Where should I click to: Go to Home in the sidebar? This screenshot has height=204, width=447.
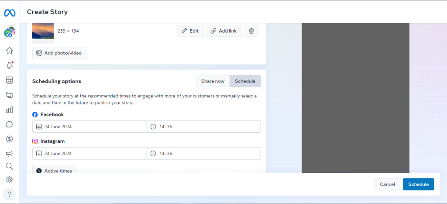(x=10, y=50)
